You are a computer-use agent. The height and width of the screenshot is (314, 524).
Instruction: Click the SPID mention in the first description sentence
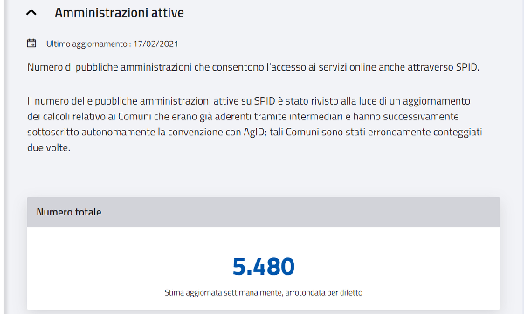(x=467, y=67)
